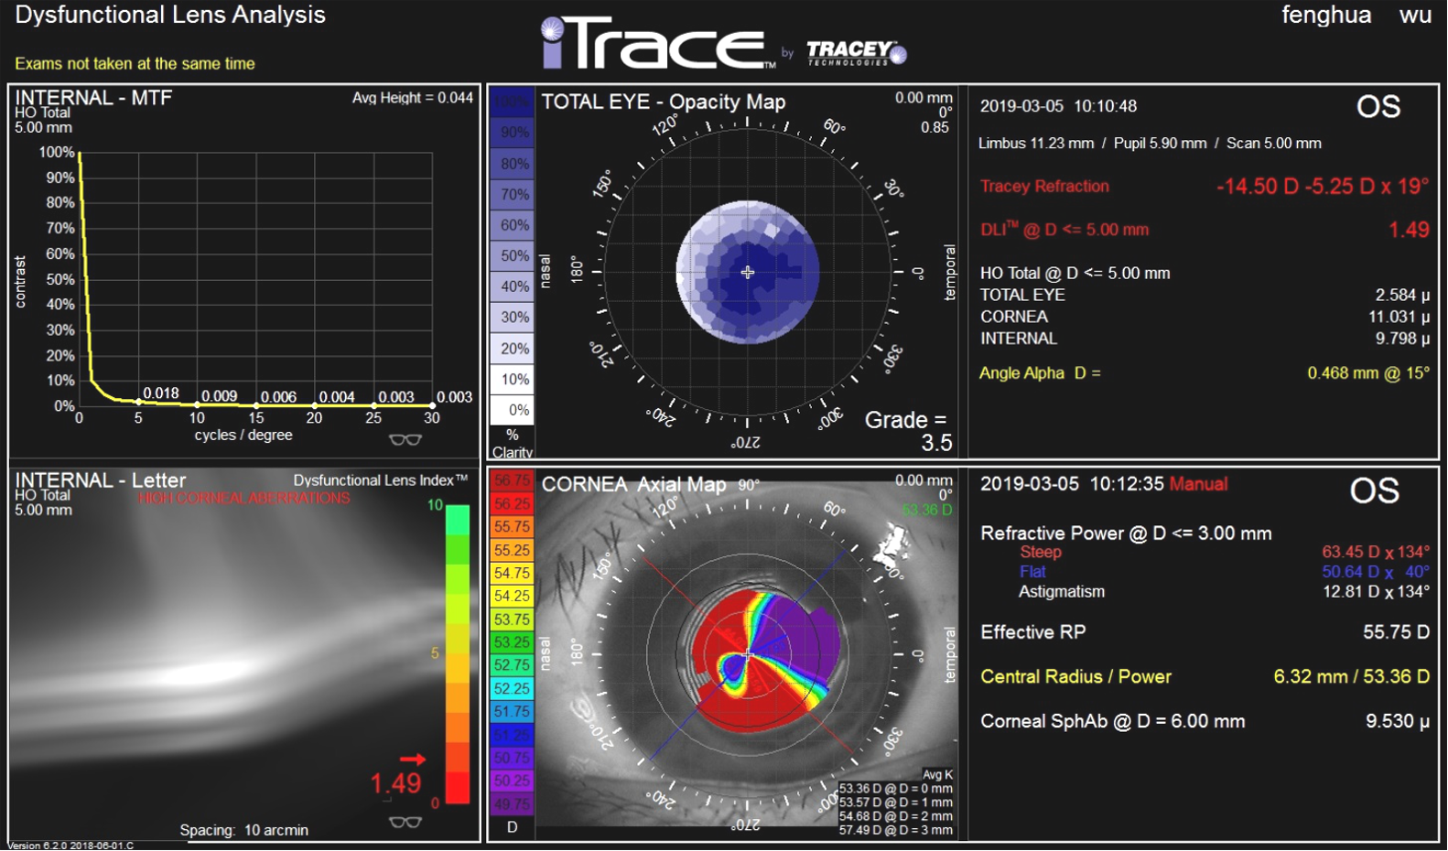Click the Dysfunctional Lens Index color bar

(x=458, y=654)
